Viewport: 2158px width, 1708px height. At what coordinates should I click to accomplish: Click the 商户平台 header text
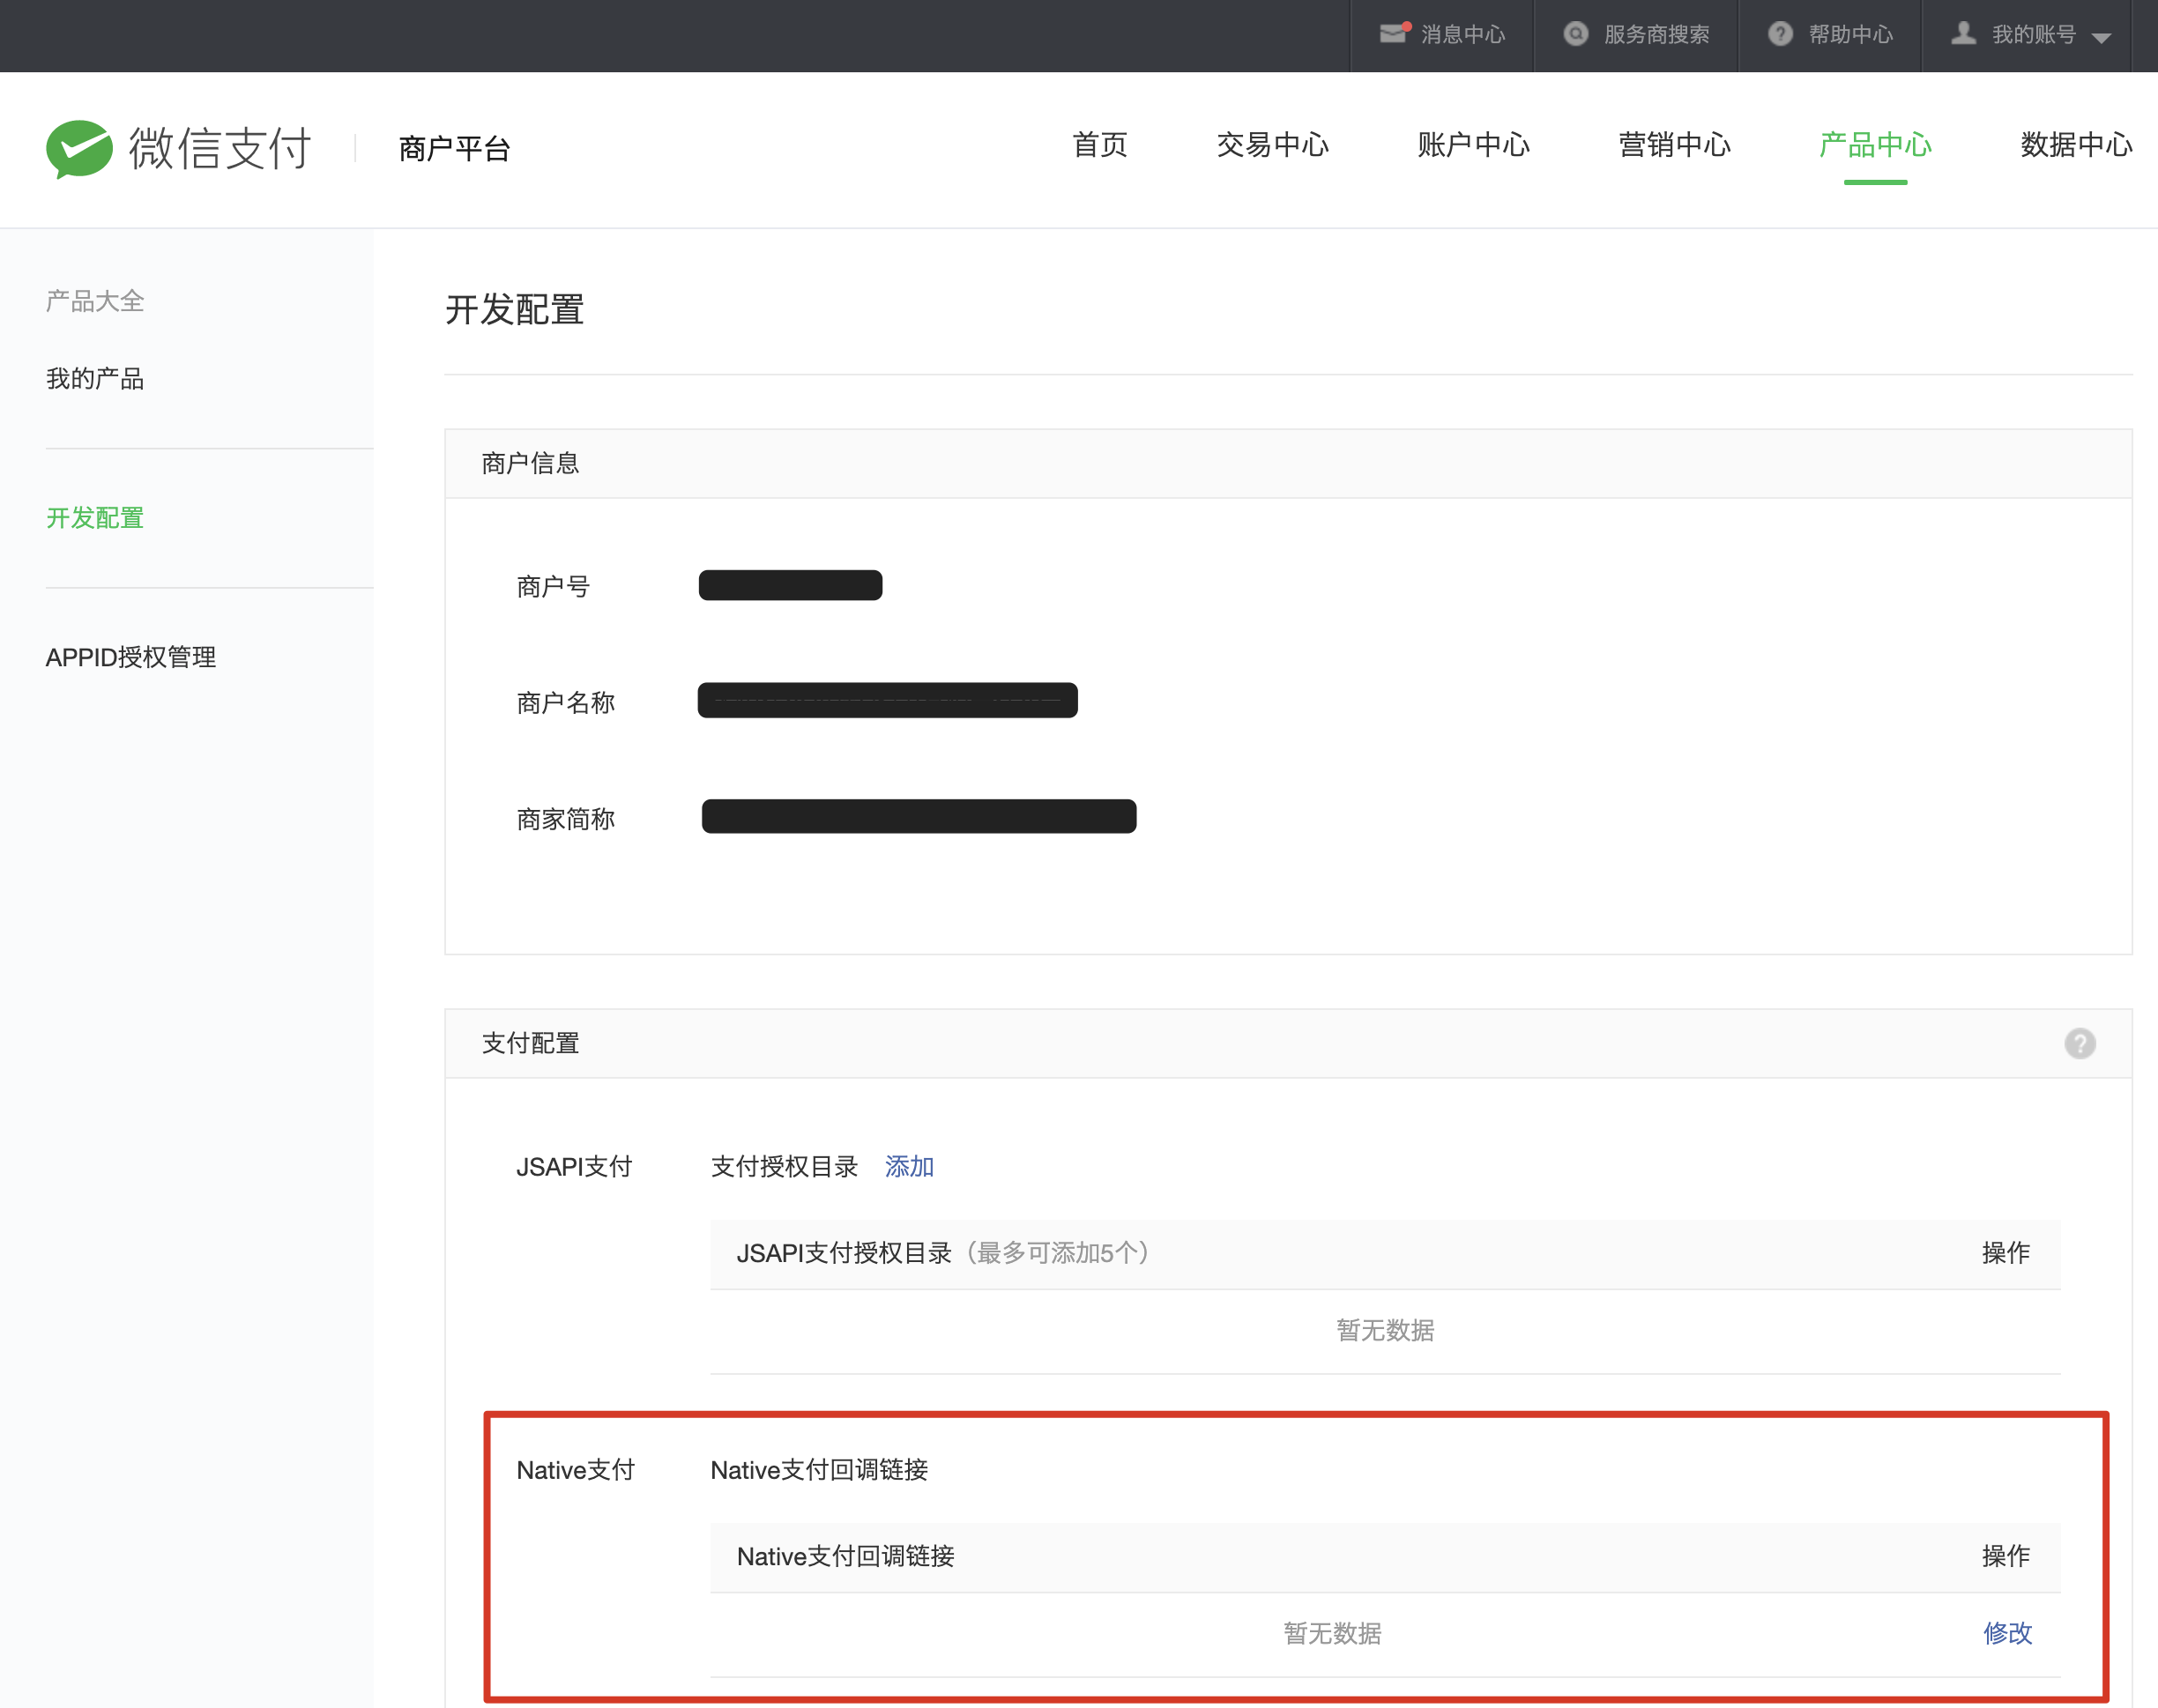pyautogui.click(x=455, y=149)
